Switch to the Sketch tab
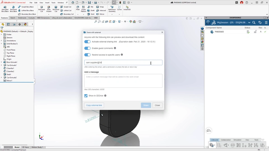269x151 pixels. [13, 18]
